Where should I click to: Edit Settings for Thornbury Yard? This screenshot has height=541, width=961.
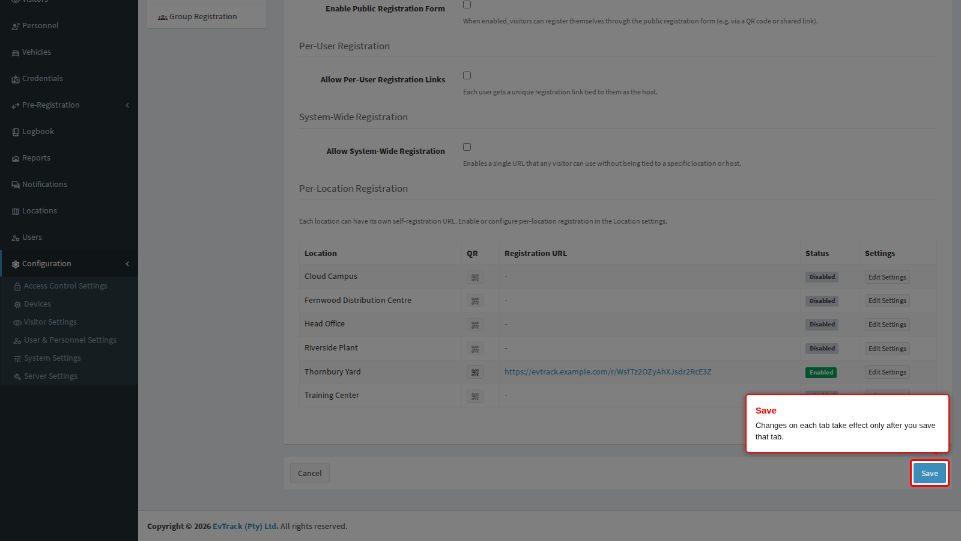pos(887,372)
